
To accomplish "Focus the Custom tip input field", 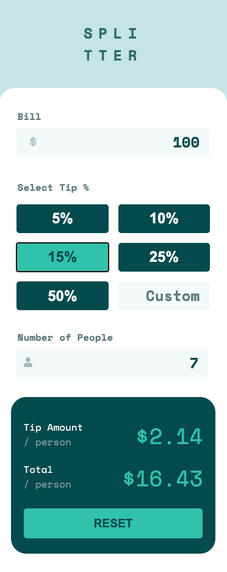I will [x=164, y=296].
